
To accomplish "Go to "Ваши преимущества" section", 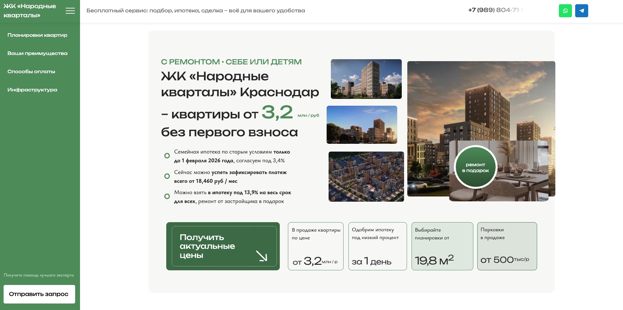I will pos(37,53).
